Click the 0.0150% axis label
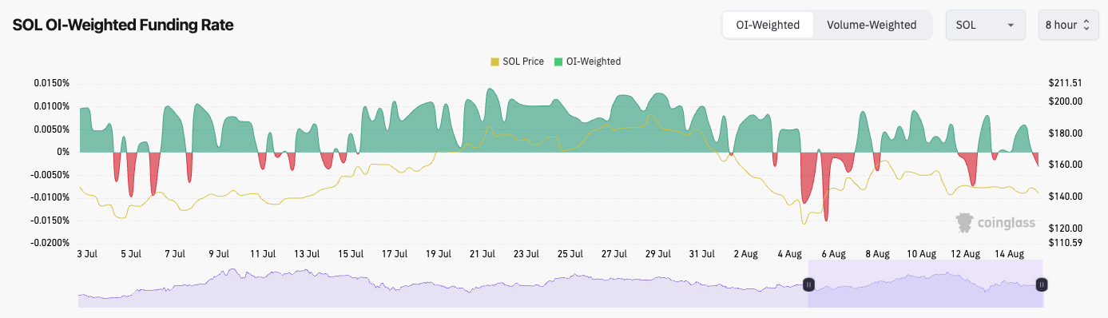Viewport: 1108px width, 318px height. click(x=53, y=83)
